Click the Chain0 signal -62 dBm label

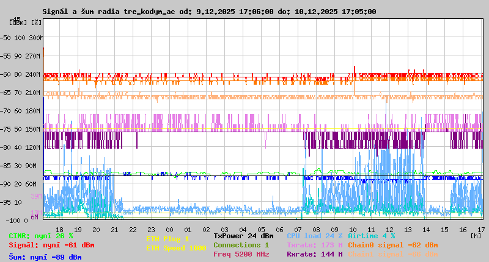point(392,245)
